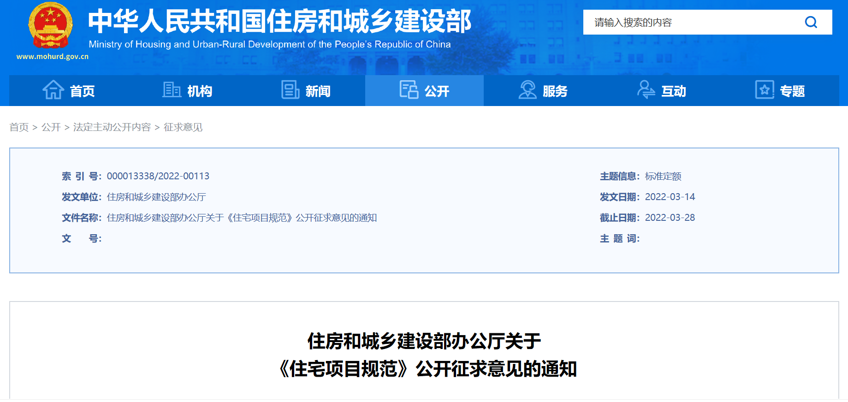Click the building icon for 机构
This screenshot has width=848, height=402.
click(x=172, y=90)
